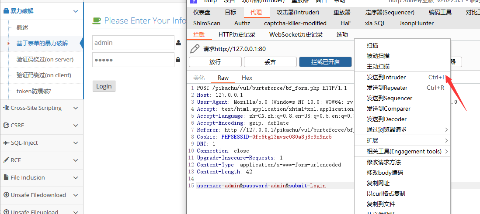Expand the CSRF section chevron
Viewport: 480px width, 214px height.
click(x=76, y=126)
